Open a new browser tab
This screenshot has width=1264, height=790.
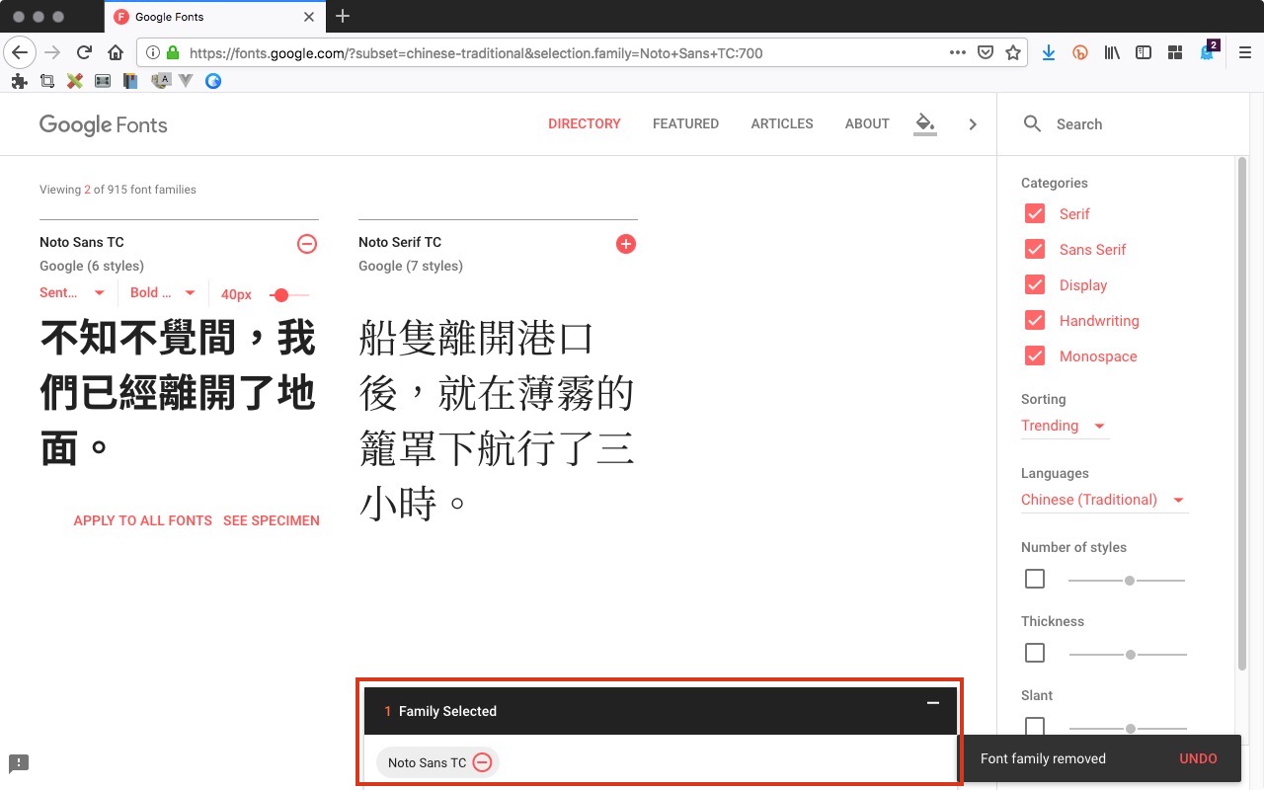pyautogui.click(x=343, y=16)
